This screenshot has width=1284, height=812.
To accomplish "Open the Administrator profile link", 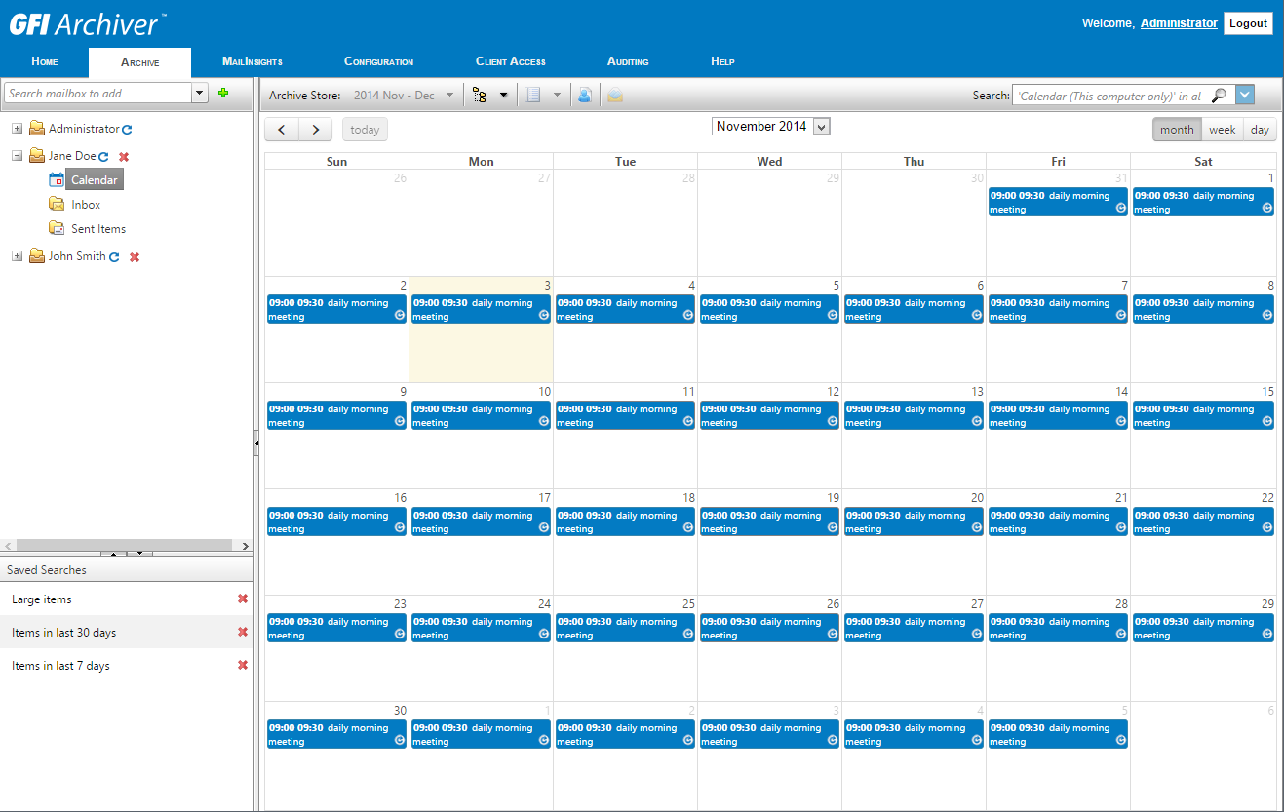I will [x=1178, y=23].
